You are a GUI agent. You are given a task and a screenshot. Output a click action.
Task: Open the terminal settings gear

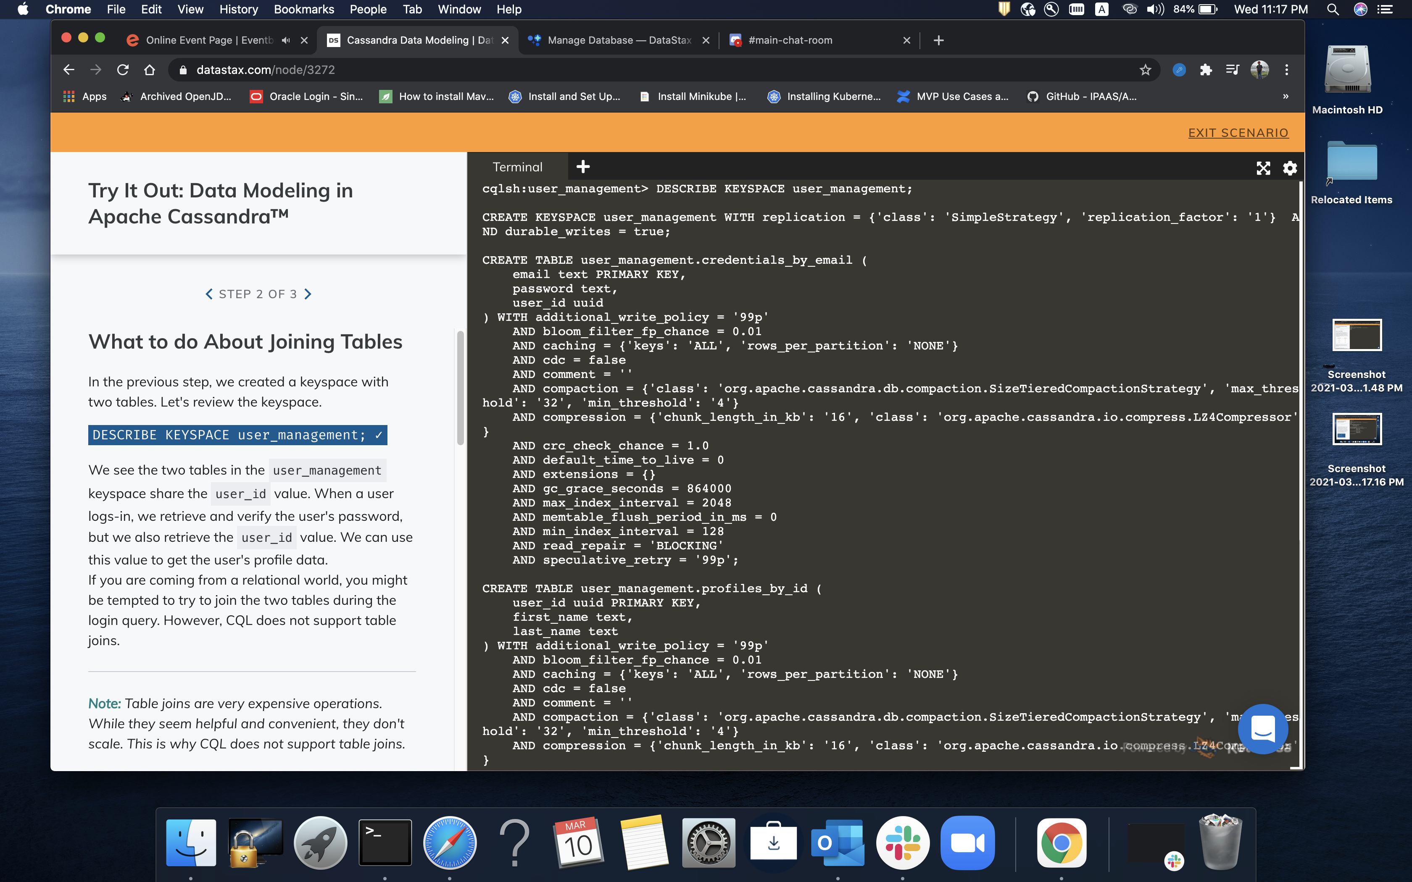(1289, 168)
